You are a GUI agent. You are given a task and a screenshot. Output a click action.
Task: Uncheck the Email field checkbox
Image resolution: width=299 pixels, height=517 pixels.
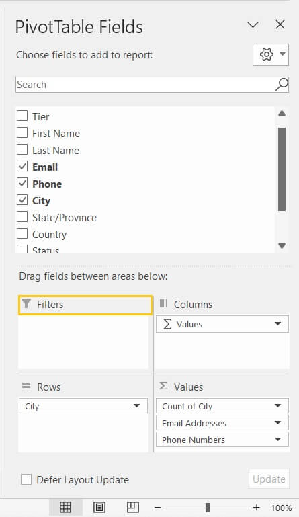pos(22,166)
